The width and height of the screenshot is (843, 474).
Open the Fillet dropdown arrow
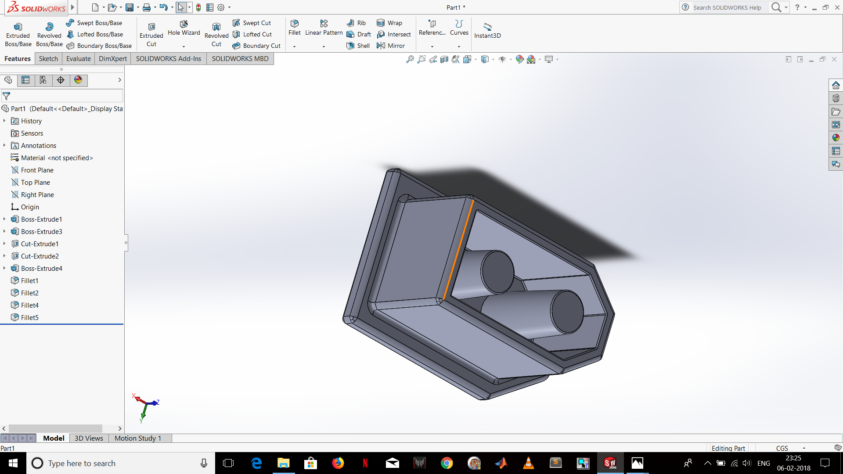[295, 47]
